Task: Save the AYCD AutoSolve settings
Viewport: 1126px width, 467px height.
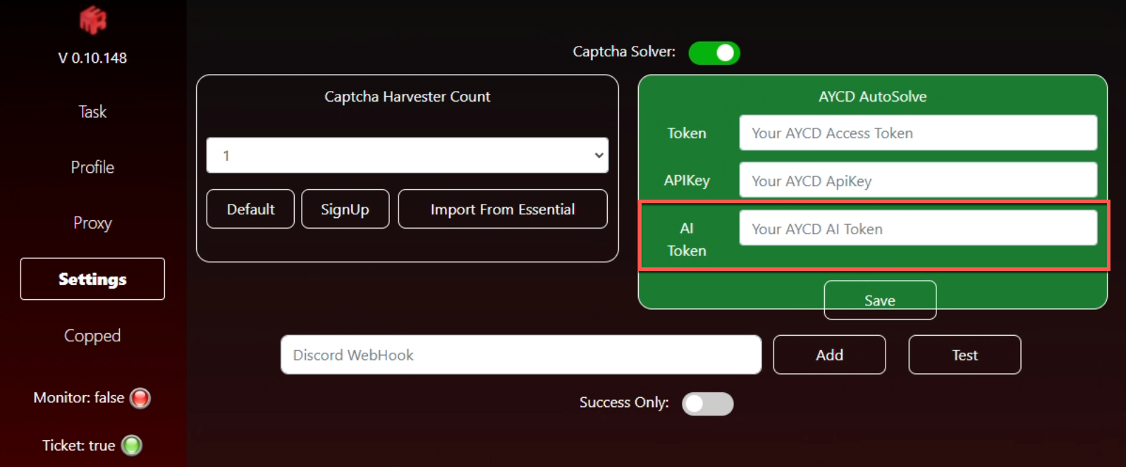Action: coord(879,300)
